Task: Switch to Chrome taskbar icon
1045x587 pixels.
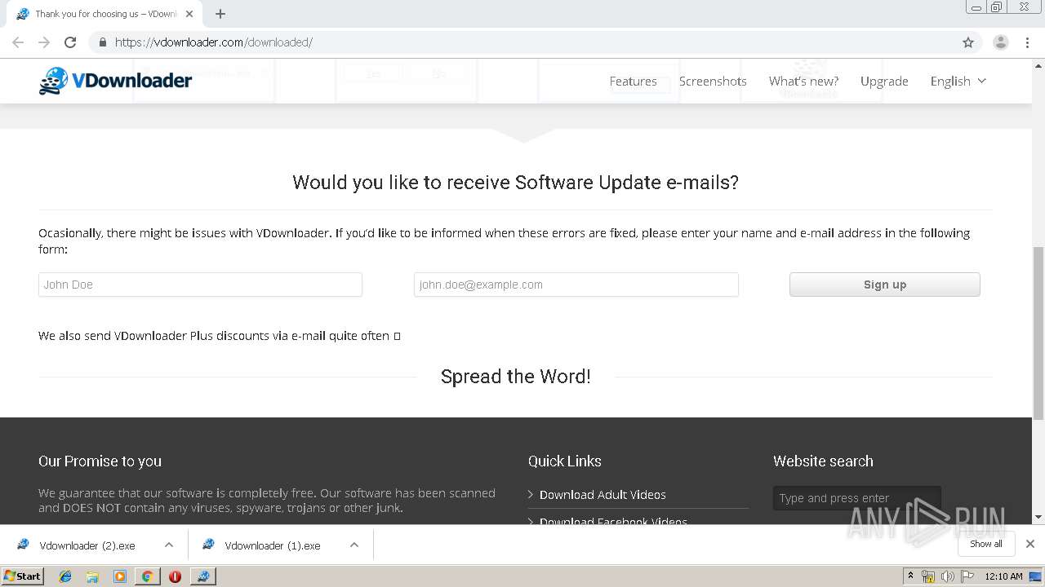Action: [x=147, y=576]
